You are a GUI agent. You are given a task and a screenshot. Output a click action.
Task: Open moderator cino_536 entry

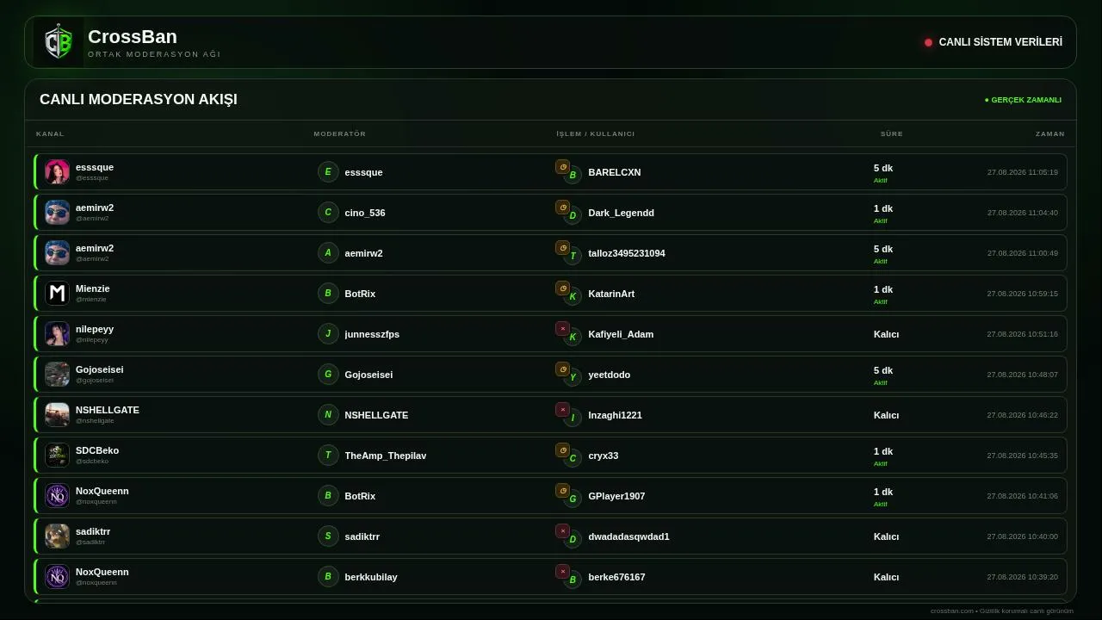coord(365,213)
